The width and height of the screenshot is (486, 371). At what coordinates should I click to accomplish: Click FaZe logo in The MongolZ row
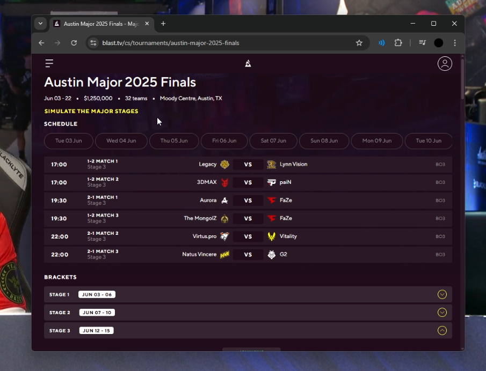(272, 218)
